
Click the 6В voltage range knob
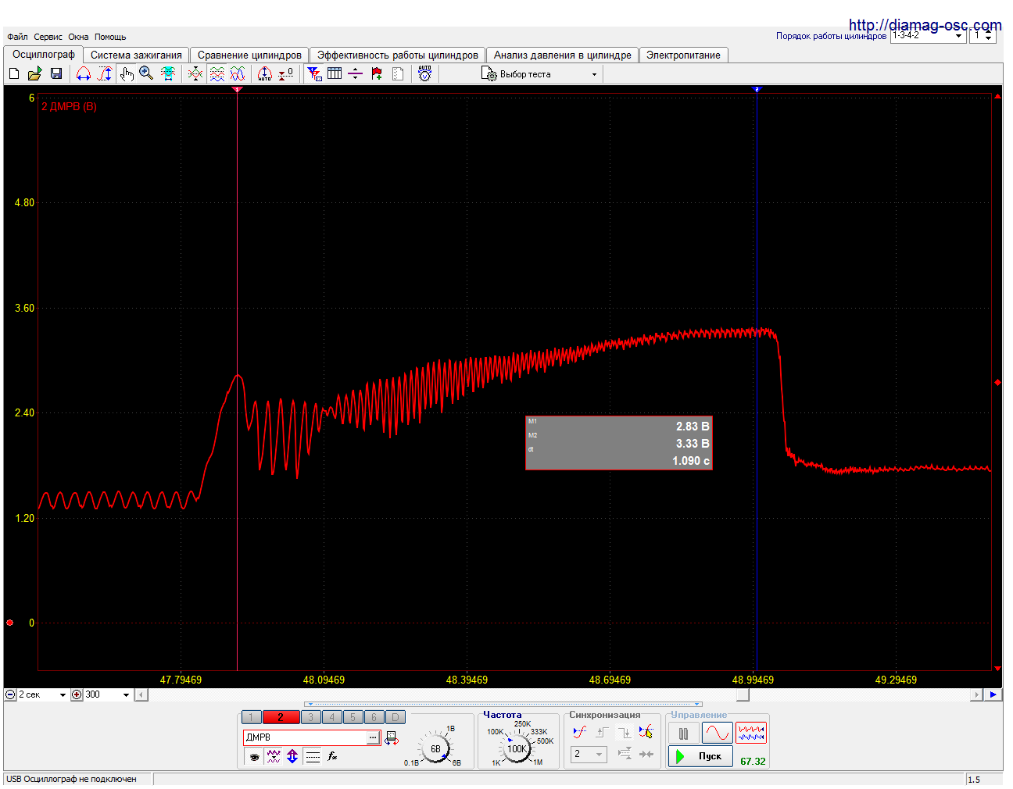(435, 749)
